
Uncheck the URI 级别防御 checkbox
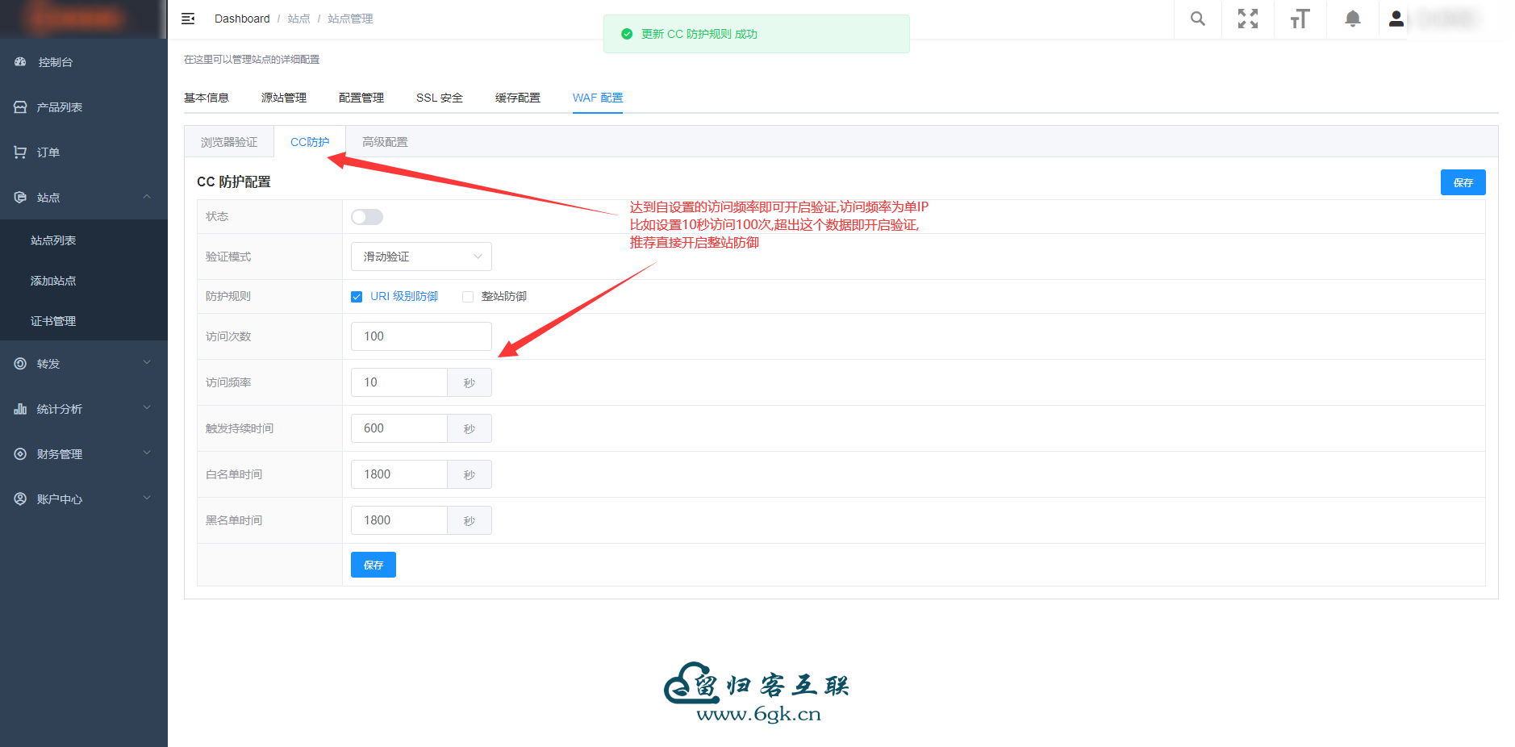pos(357,297)
